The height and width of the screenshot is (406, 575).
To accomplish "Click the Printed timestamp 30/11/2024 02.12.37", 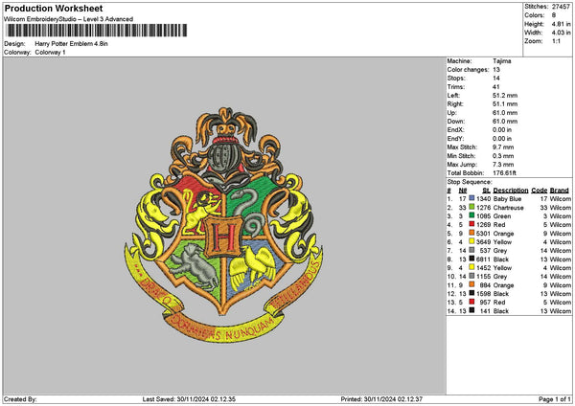I will (x=393, y=399).
